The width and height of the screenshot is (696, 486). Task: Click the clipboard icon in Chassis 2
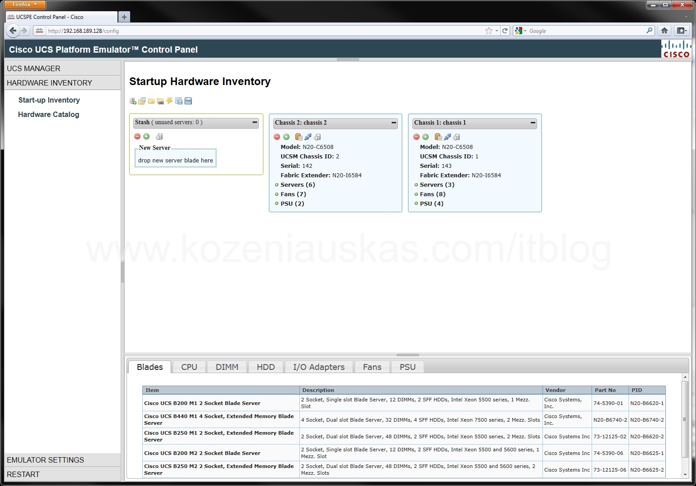coord(298,137)
